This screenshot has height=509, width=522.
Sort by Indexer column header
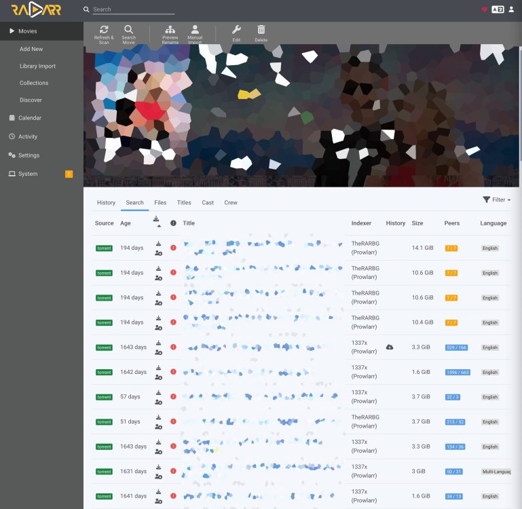[361, 223]
